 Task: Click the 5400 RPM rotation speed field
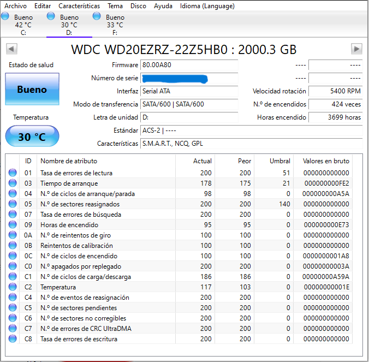click(x=335, y=91)
